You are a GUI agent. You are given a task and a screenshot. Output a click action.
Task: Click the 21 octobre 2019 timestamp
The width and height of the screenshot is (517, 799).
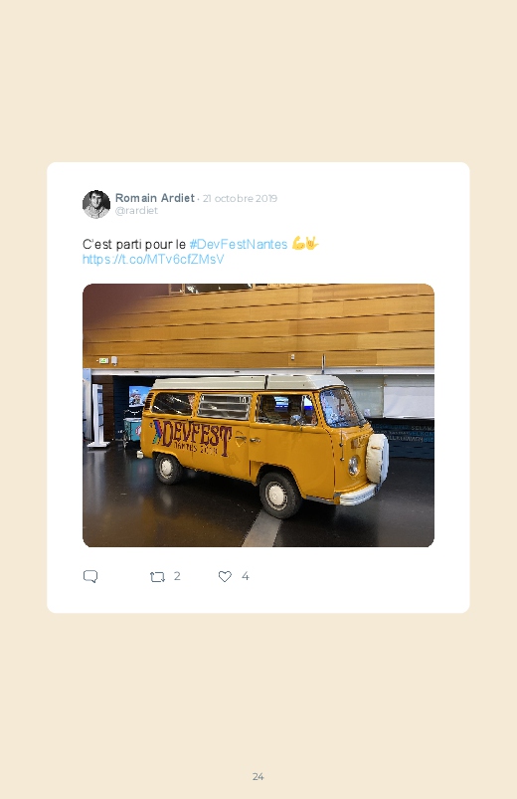240,198
